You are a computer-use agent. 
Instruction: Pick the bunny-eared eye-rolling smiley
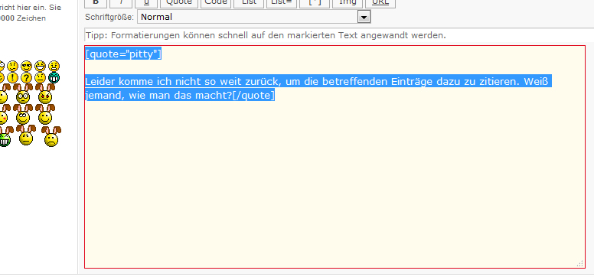tap(23, 115)
